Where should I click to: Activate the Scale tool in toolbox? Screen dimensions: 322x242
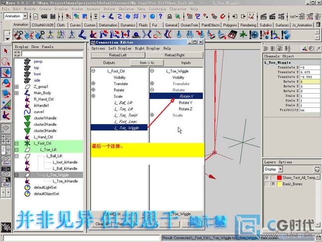[6, 93]
